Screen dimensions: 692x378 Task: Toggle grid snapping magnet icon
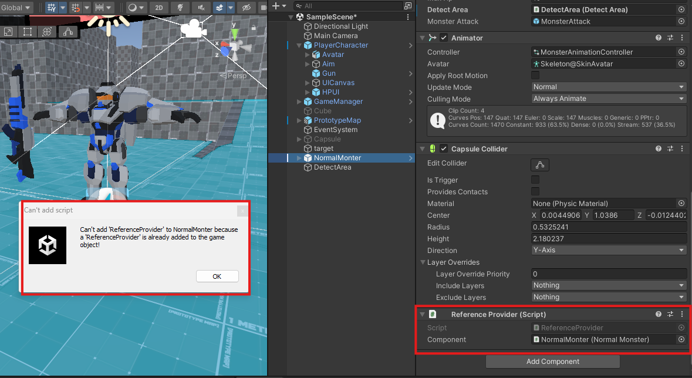pyautogui.click(x=76, y=8)
